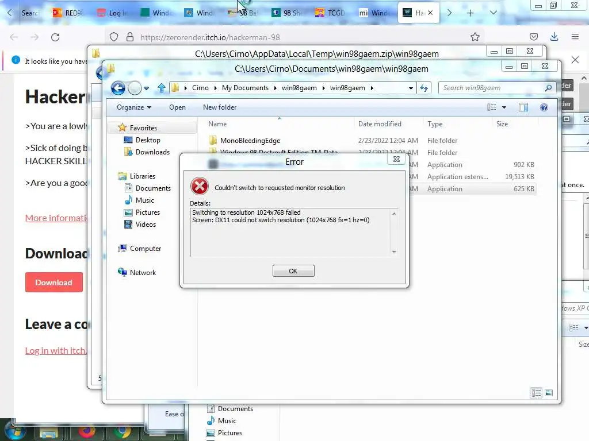The image size is (589, 441).
Task: Reload the Firefox page
Action: tap(55, 37)
